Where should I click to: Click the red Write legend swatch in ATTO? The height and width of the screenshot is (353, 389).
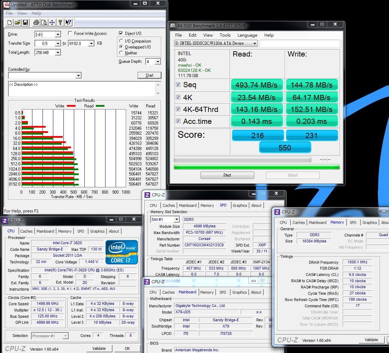pos(71,106)
